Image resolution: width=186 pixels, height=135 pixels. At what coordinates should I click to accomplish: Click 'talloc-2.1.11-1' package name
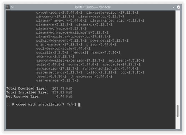tap(101, 72)
